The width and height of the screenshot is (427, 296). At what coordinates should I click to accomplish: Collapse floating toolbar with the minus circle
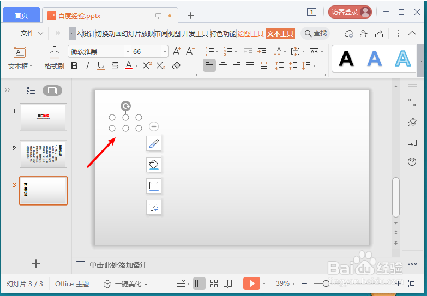coord(154,126)
